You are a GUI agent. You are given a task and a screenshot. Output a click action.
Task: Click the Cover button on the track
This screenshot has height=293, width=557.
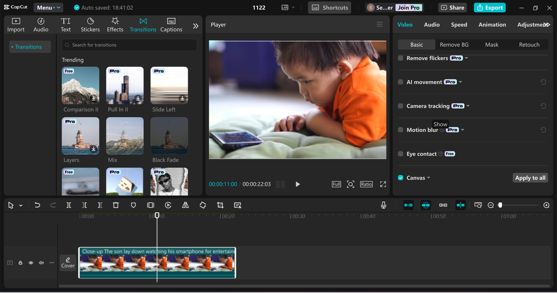point(68,263)
